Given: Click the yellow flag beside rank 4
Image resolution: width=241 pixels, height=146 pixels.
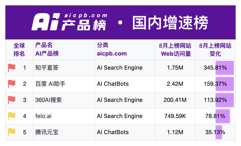Looking at the screenshot, I should tap(12, 116).
